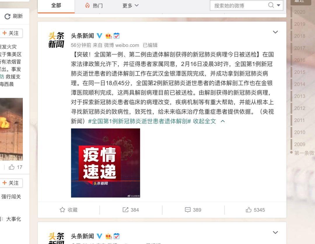
Task: Open comments icon showing 389
Action: [188, 210]
